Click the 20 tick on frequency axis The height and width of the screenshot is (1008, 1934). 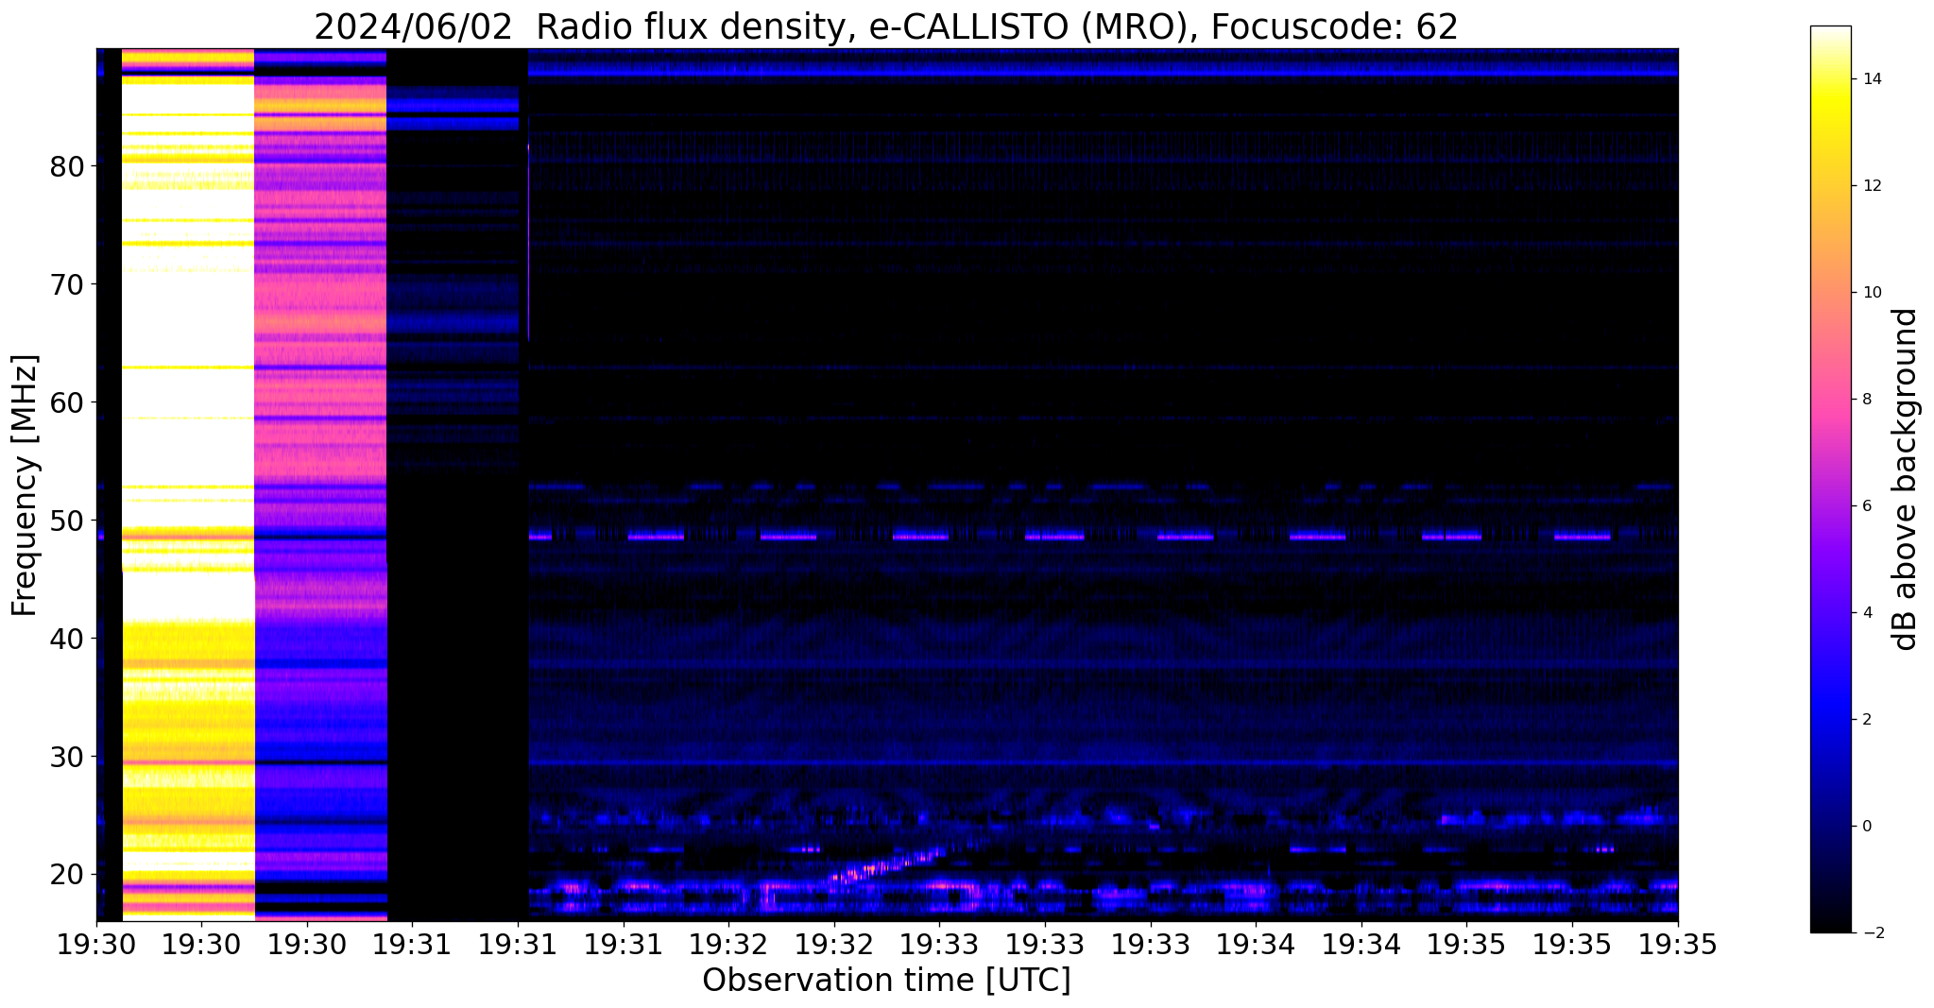[x=67, y=875]
